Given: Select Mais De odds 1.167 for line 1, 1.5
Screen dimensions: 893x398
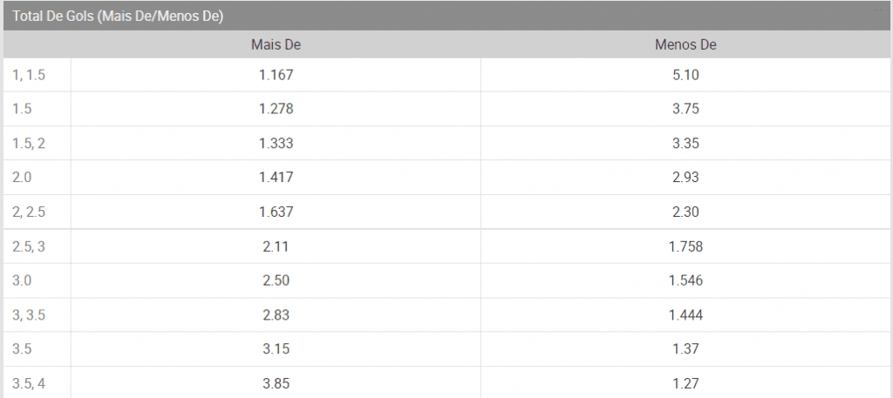Looking at the screenshot, I should 276,76.
